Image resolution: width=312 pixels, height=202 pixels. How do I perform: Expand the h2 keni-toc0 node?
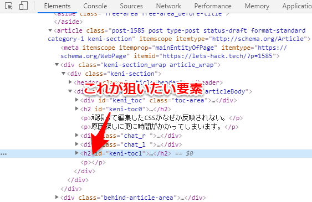coord(77,108)
